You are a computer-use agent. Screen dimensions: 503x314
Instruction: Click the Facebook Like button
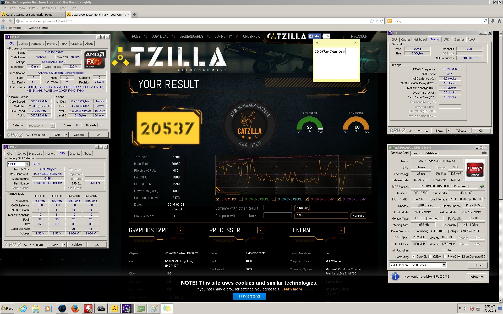click(x=314, y=36)
